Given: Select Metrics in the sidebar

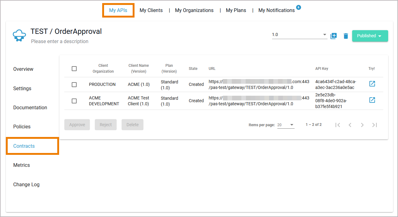Looking at the screenshot, I should pos(21,165).
